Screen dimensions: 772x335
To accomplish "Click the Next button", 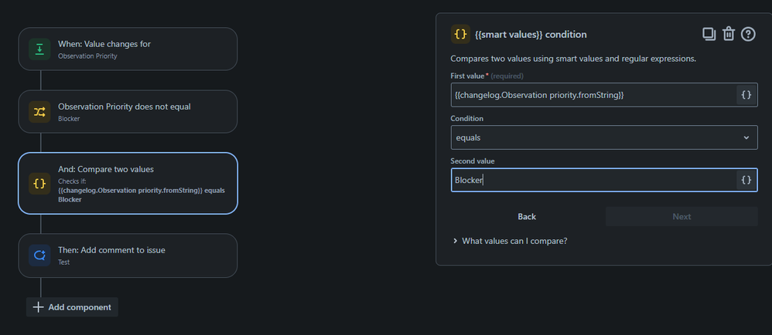I will 681,217.
